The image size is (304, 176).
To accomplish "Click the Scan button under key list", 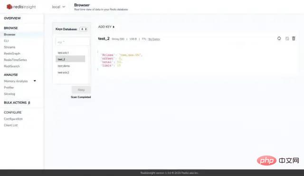I will pos(81,90).
